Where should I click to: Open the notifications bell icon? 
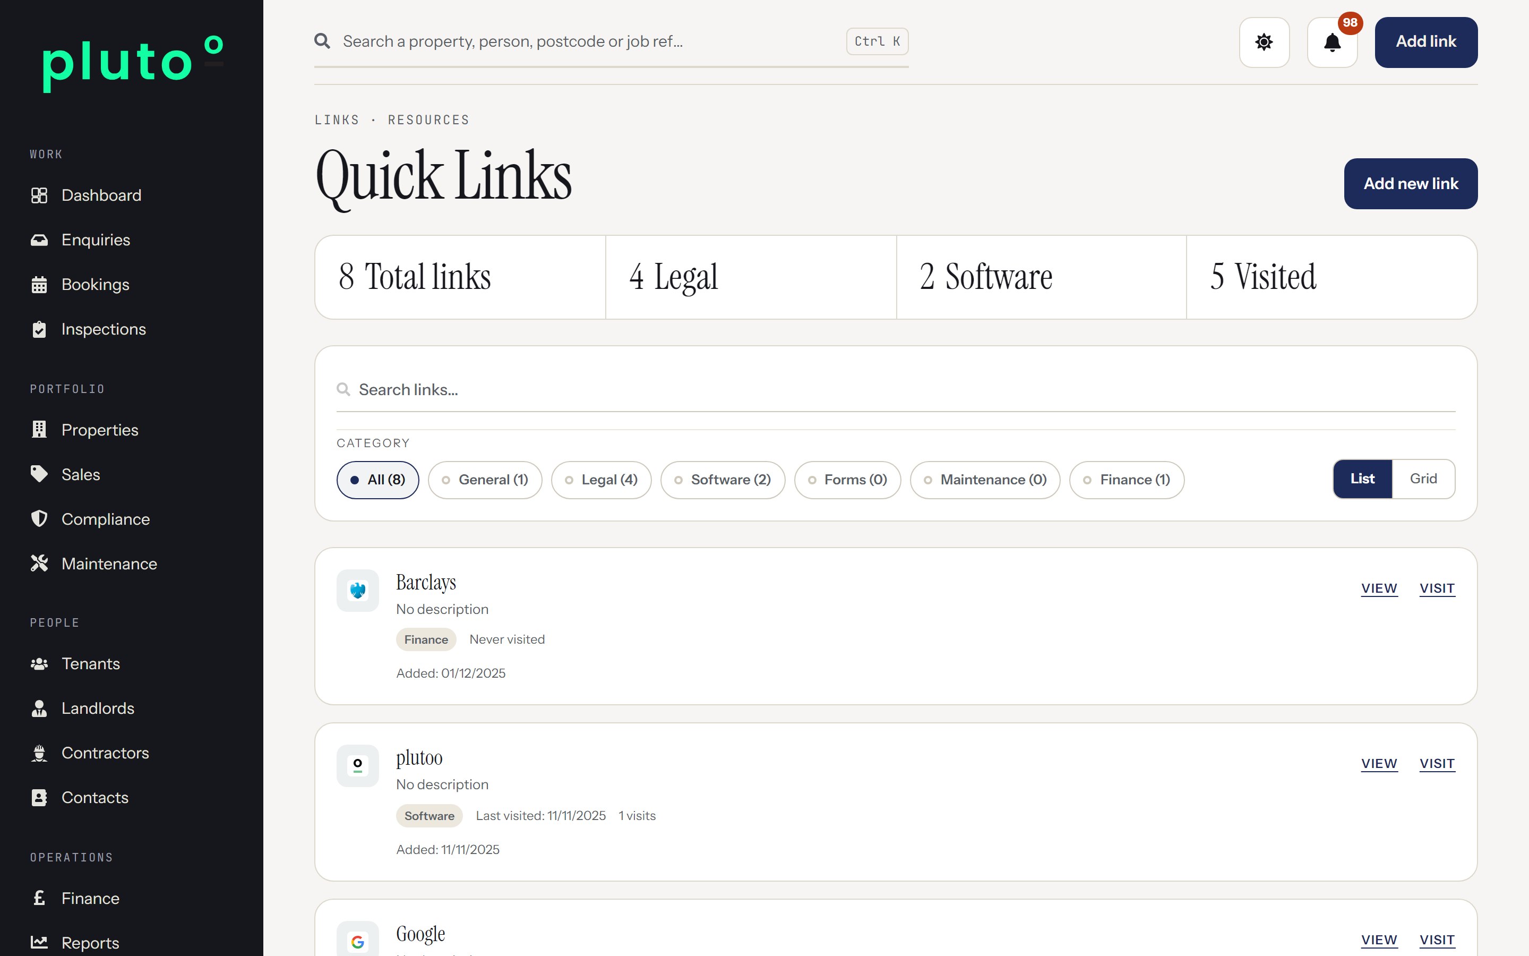(x=1333, y=42)
